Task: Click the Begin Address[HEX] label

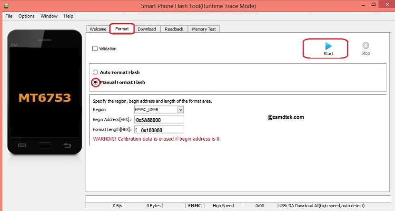Action: [112, 120]
